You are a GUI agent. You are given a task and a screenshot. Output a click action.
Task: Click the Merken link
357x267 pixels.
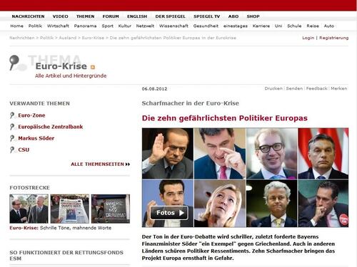(339, 88)
